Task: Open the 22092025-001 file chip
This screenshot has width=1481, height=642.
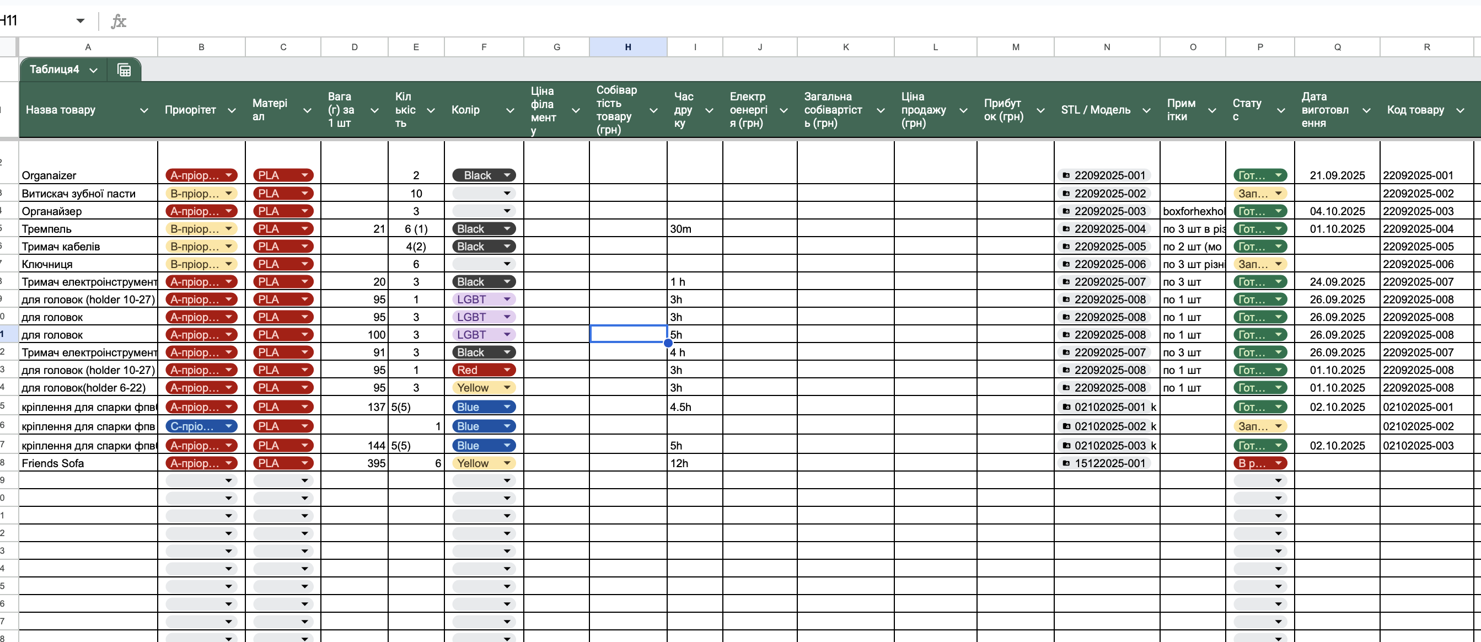Action: (x=1104, y=175)
